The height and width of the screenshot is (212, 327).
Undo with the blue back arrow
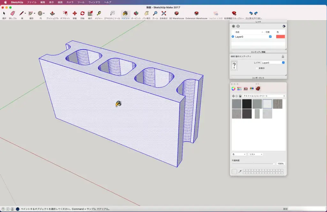tap(251, 13)
